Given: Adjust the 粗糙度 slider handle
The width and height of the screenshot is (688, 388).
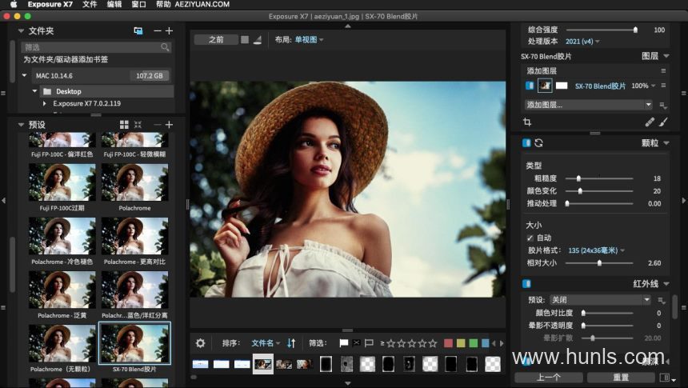Looking at the screenshot, I should 578,178.
